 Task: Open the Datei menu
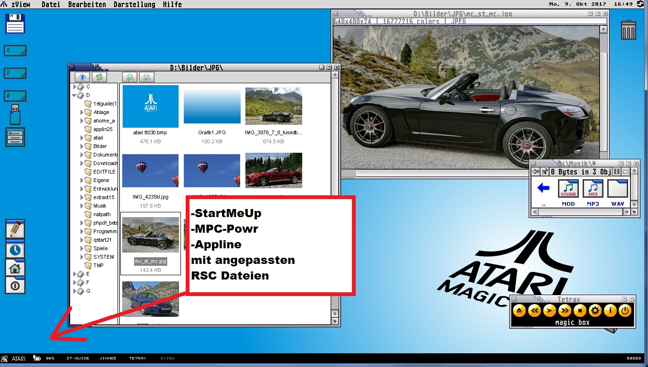(x=51, y=4)
